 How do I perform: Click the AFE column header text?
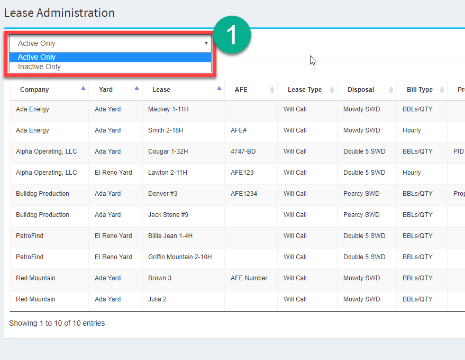241,90
